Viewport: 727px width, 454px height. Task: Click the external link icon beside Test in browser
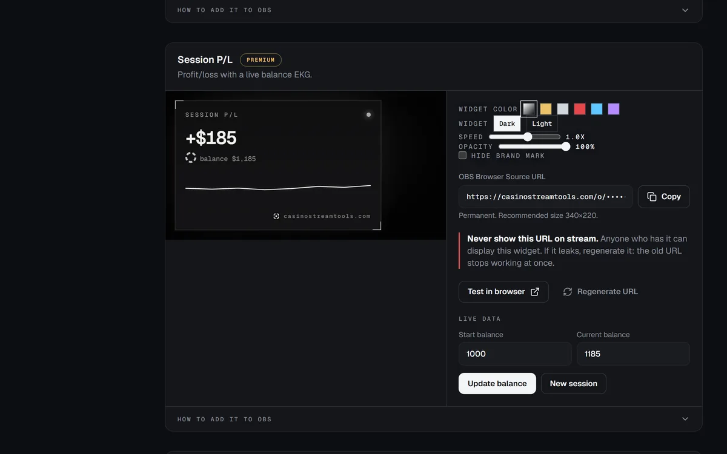coord(535,292)
